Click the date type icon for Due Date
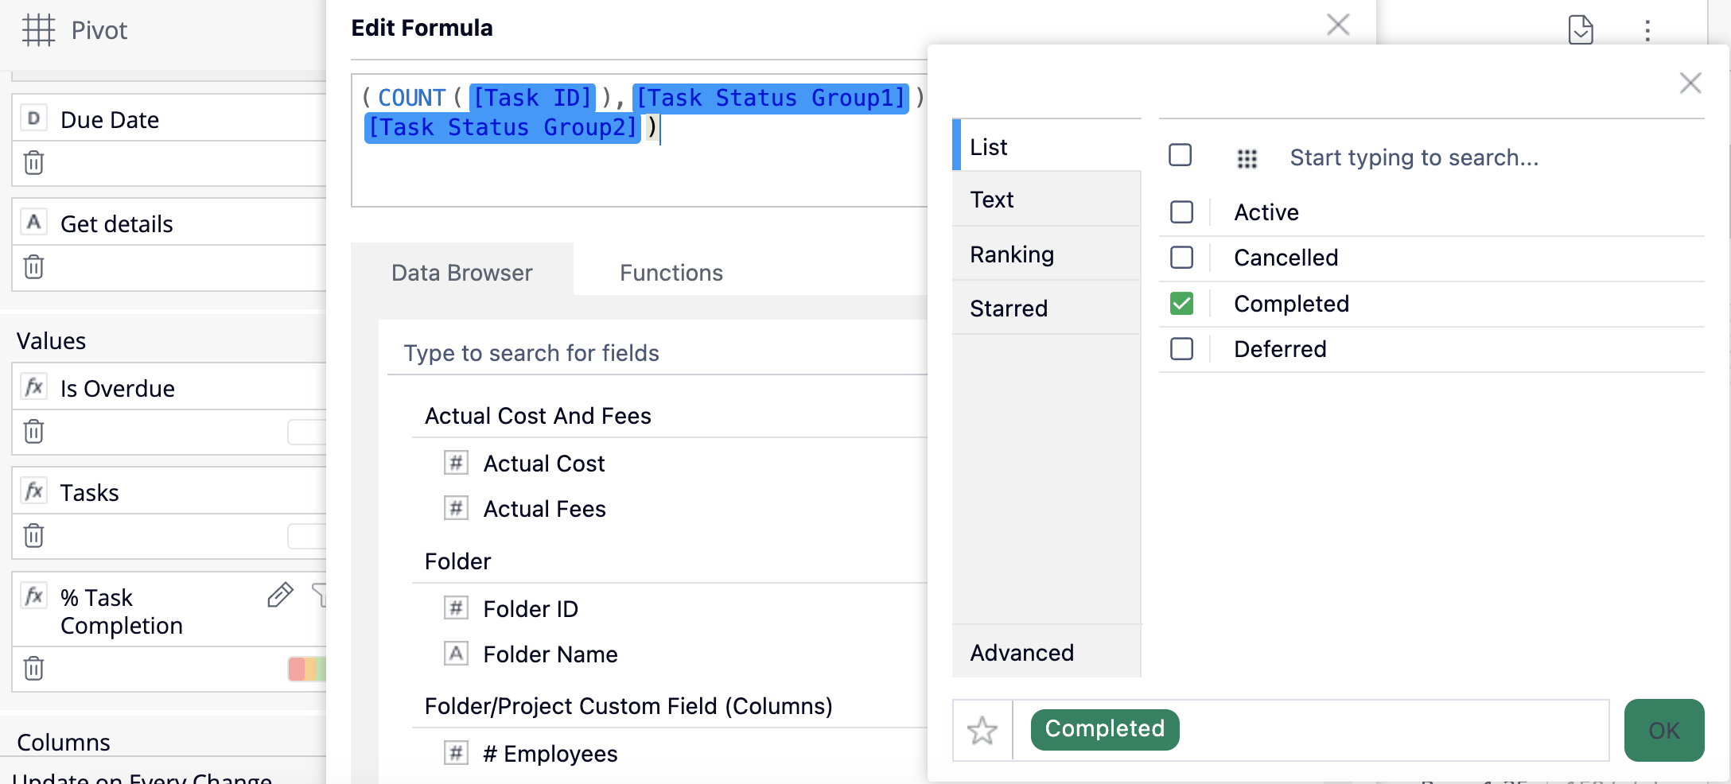The width and height of the screenshot is (1731, 784). tap(33, 118)
